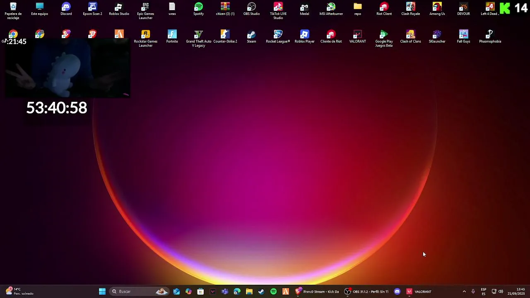Open the weather widget showing 14°C
Screen dimensions: 530x298
point(19,291)
